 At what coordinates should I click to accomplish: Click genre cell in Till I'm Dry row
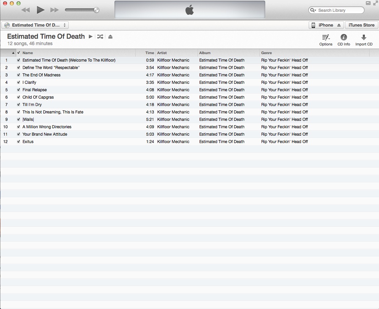(284, 105)
